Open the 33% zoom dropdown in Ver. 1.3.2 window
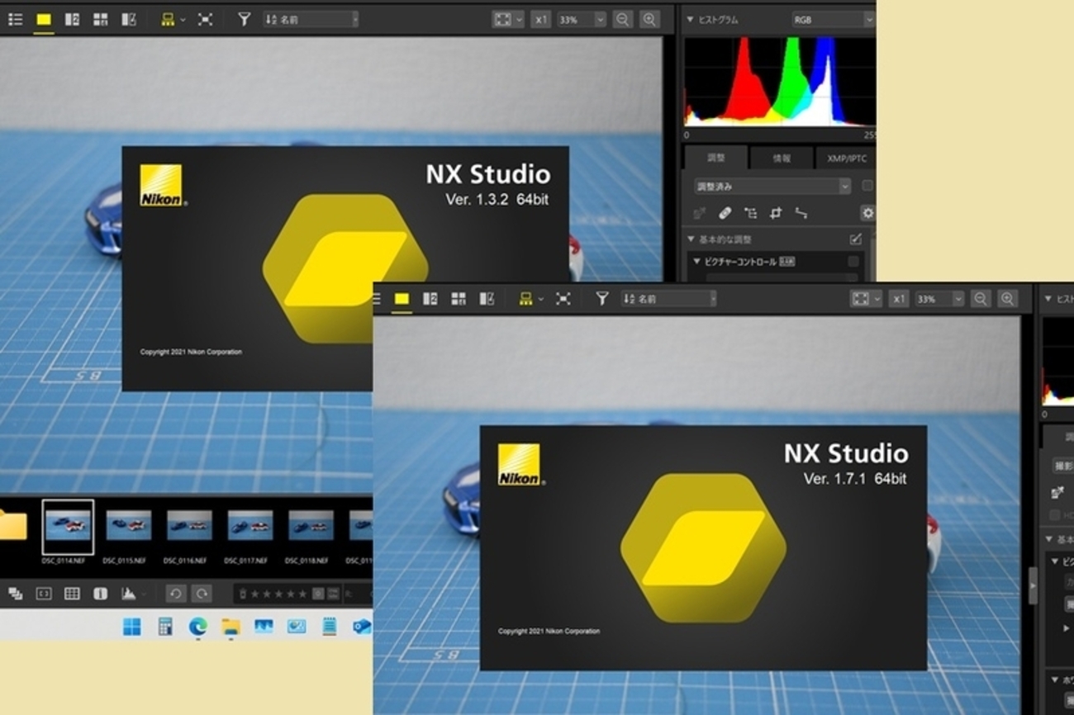The width and height of the screenshot is (1074, 715). (581, 19)
